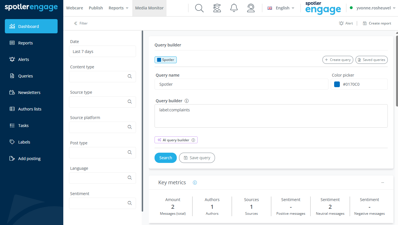Open the global search magnifier icon
Screen dimensions: 398x225
coord(199,8)
